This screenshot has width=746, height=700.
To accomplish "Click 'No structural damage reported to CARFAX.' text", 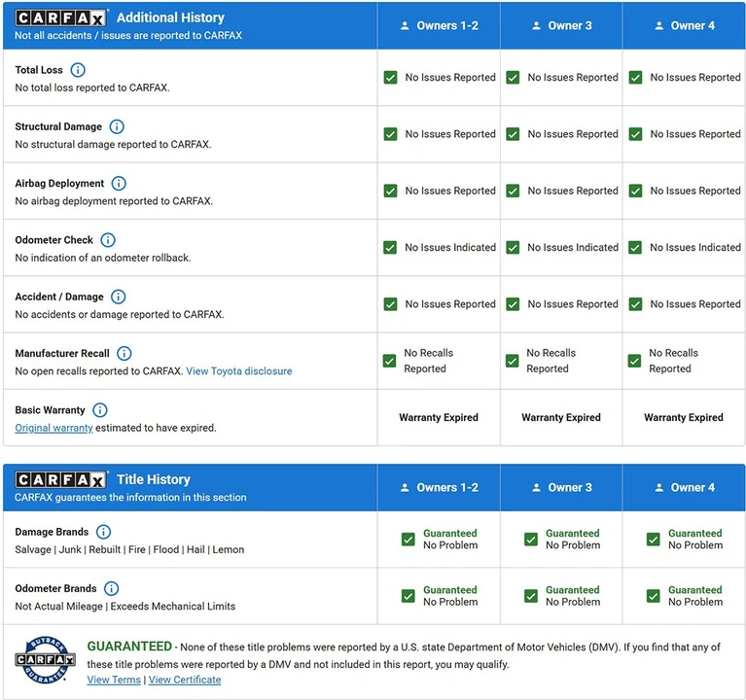I will click(113, 144).
